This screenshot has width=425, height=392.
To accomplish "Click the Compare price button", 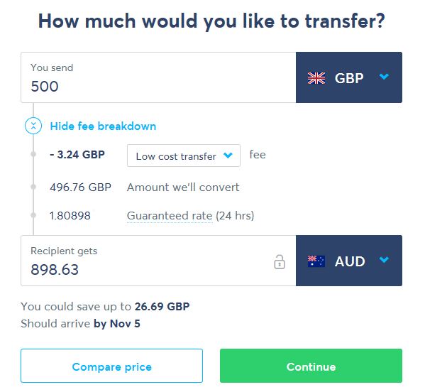I will tap(111, 366).
